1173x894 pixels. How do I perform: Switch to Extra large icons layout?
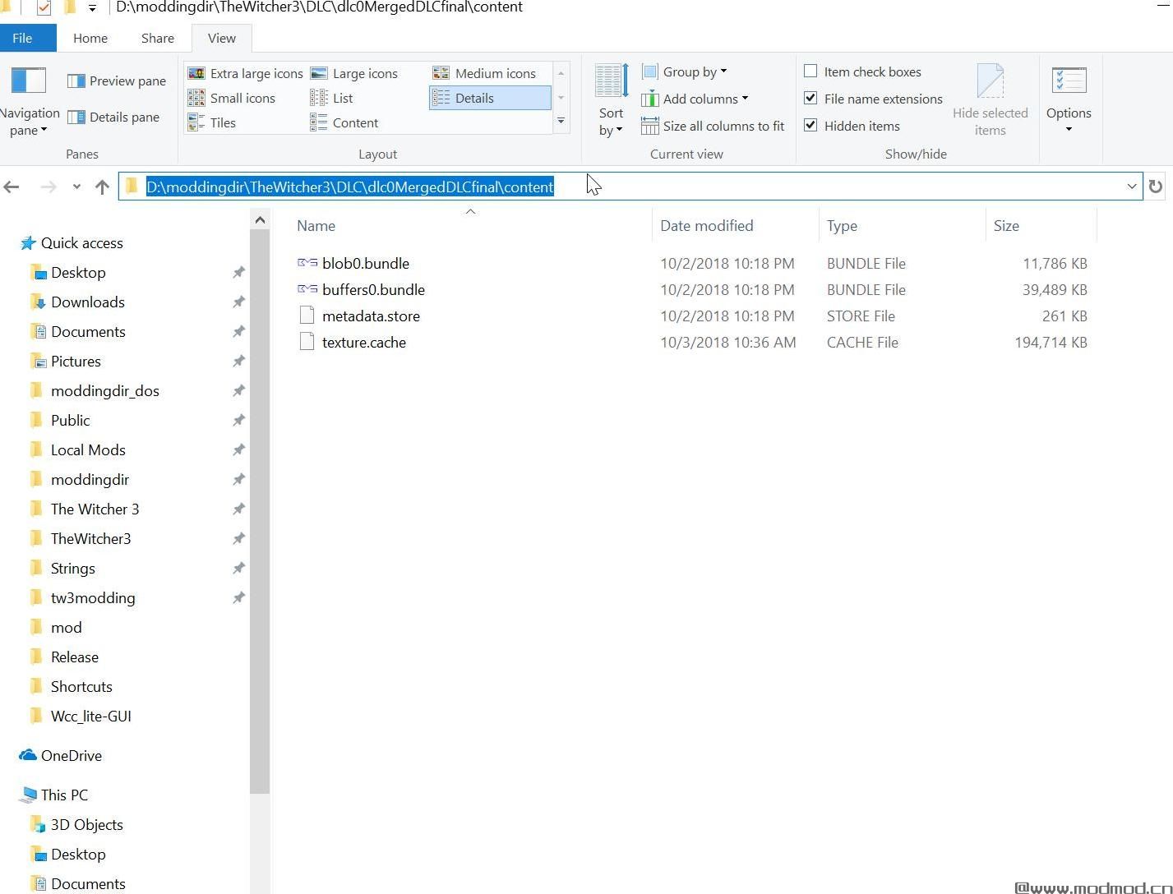246,73
